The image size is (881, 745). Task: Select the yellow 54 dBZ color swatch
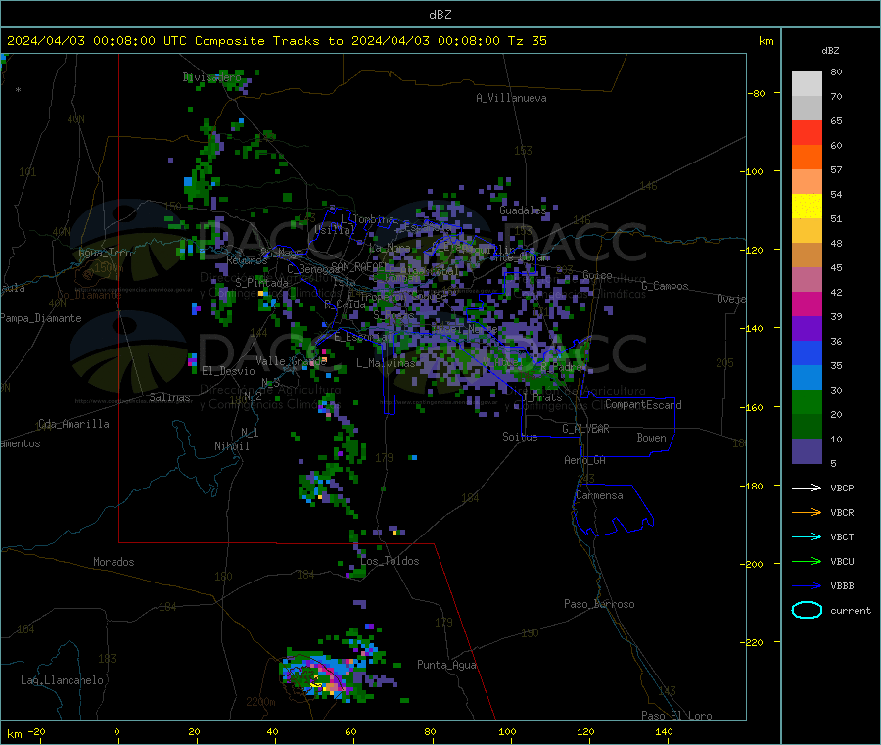(x=807, y=207)
